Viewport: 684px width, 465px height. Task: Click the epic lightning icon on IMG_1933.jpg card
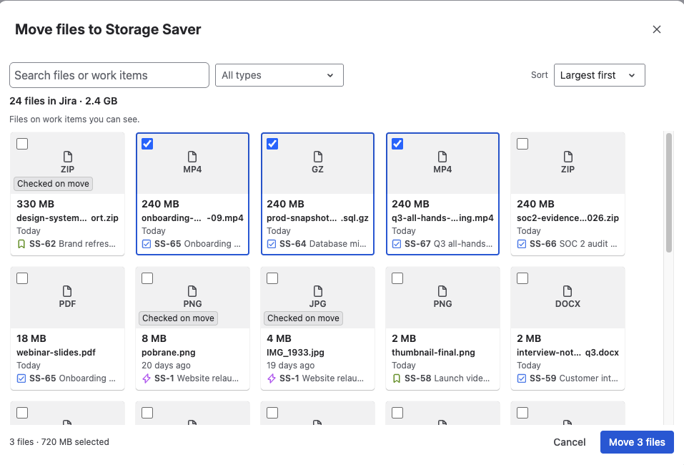coord(272,378)
